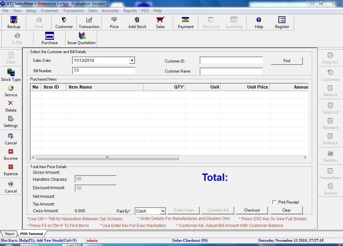This screenshot has height=246, width=343.
Task: Click the Stock Type sidebar icon
Action: [x=11, y=75]
